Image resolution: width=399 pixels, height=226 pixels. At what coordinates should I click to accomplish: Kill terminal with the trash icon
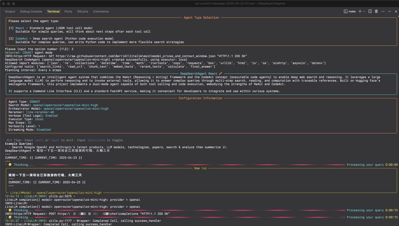376,11
